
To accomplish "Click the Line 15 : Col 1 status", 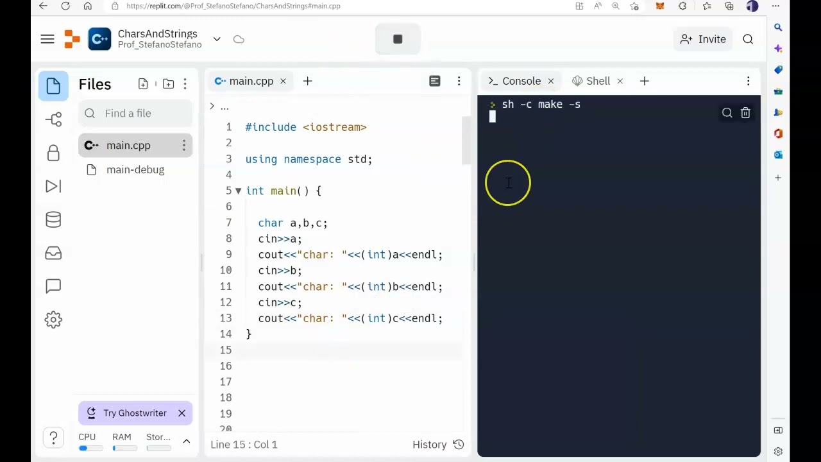I will [x=244, y=445].
